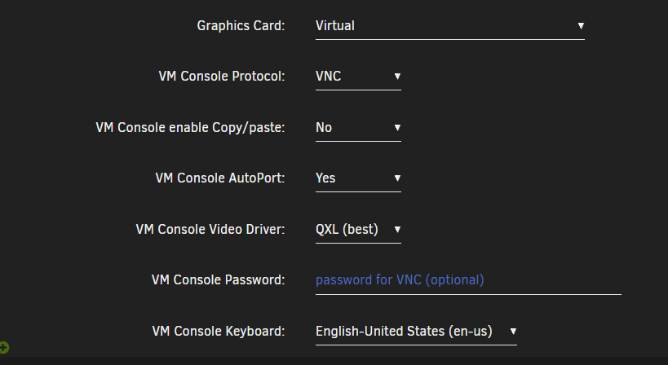Click the Console Keyboard dropdown arrow
668x365 pixels.
point(513,332)
